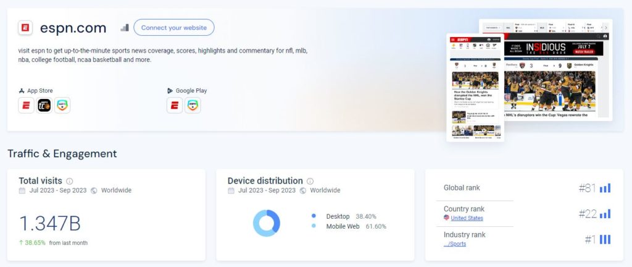Click the espn.com site description text
The height and width of the screenshot is (267, 632).
click(x=163, y=55)
